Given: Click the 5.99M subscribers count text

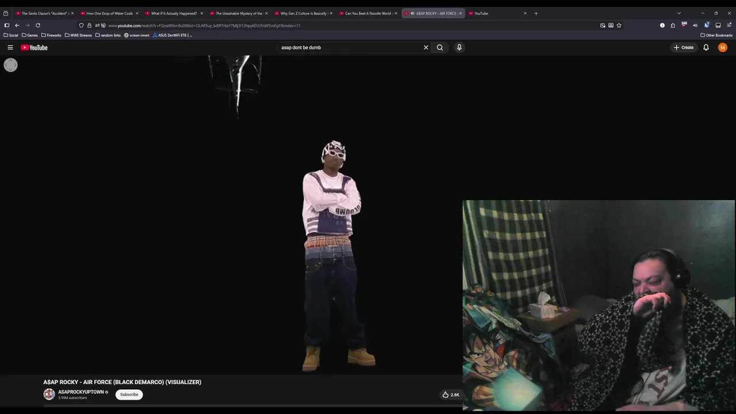Looking at the screenshot, I should click(72, 398).
